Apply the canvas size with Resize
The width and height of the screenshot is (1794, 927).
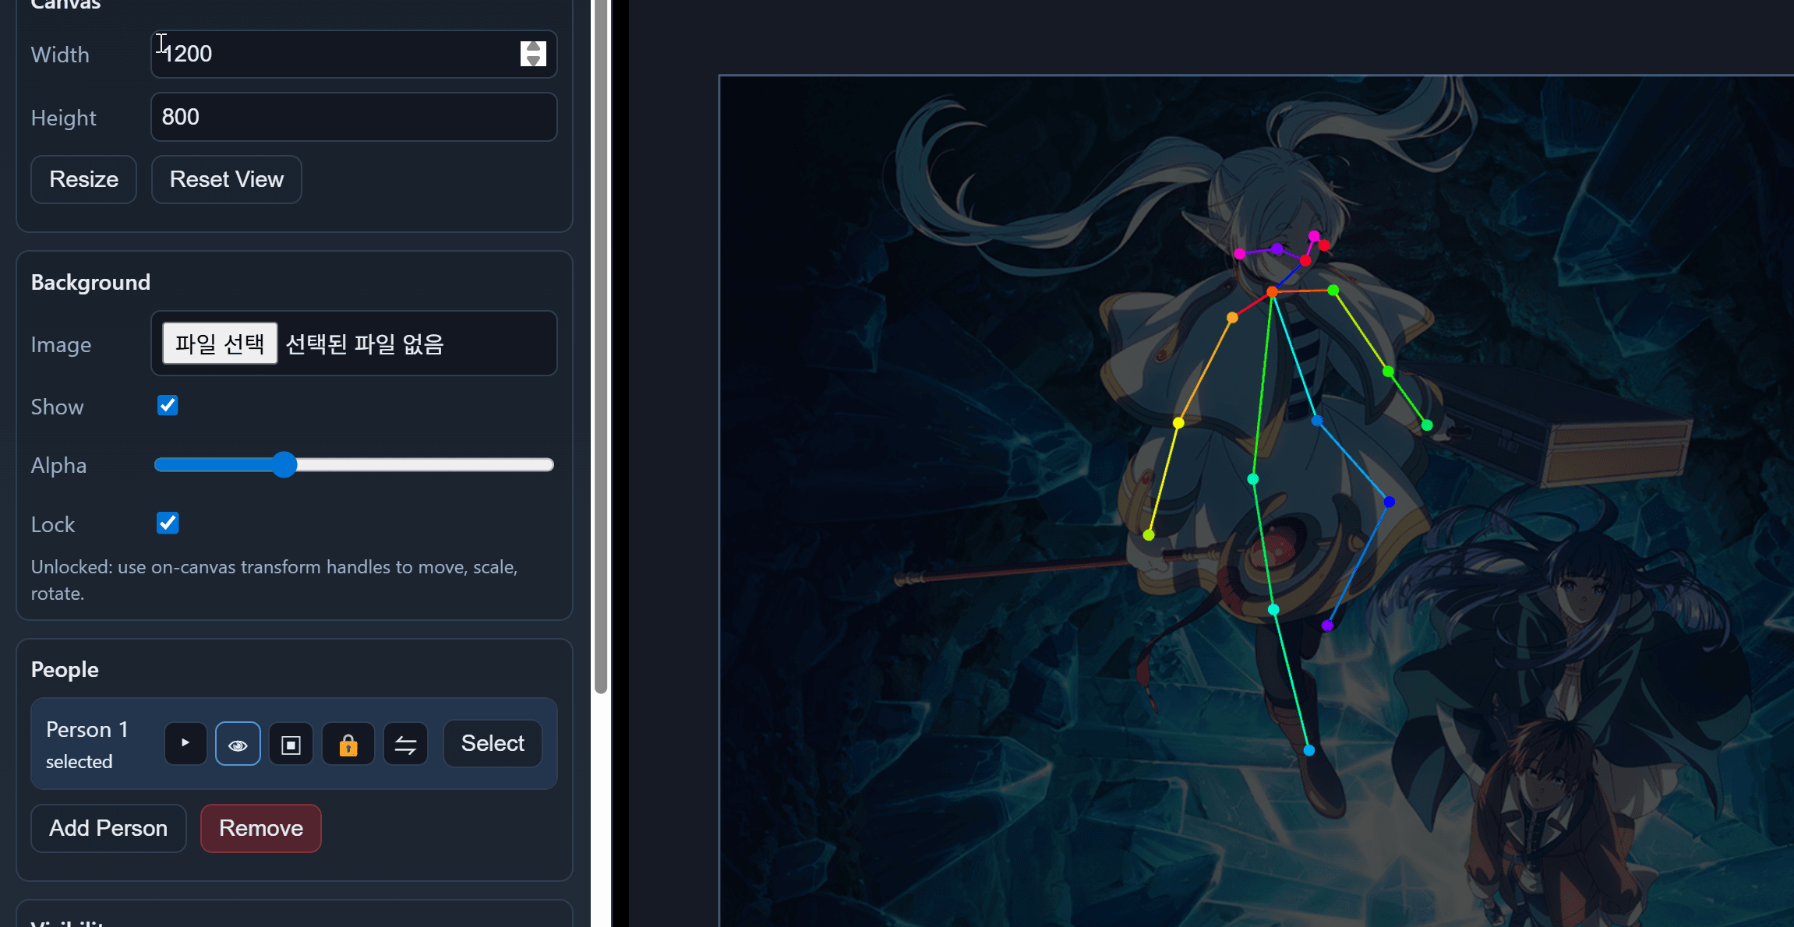pyautogui.click(x=83, y=179)
